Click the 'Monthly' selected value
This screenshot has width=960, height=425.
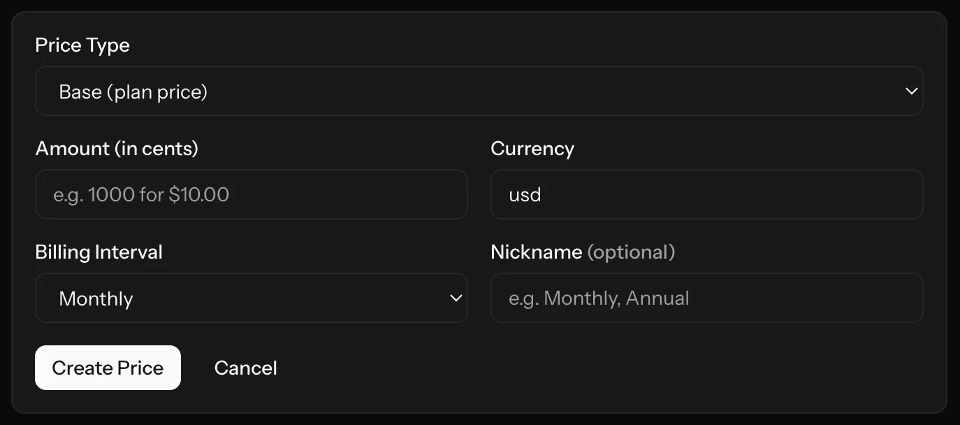96,298
